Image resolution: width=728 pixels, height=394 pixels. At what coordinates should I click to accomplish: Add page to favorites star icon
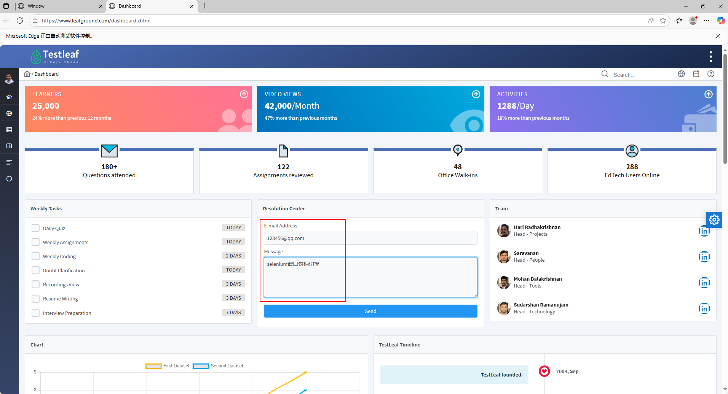[663, 21]
